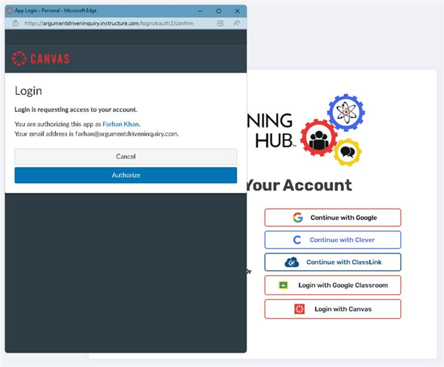
Task: Cancel the Canvas login authorization
Action: 126,156
